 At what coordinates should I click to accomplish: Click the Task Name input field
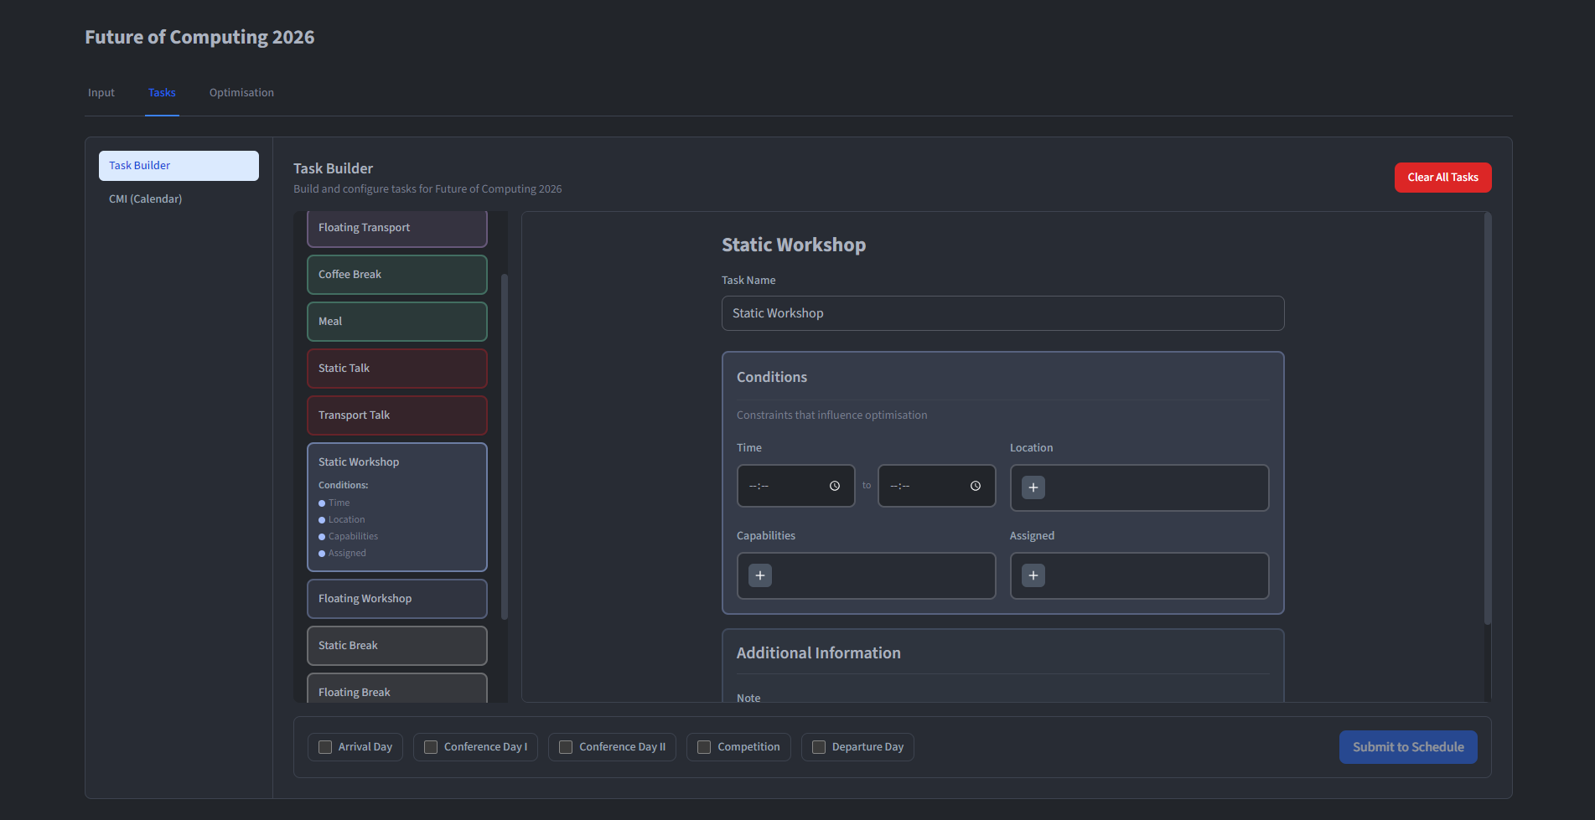coord(1002,313)
